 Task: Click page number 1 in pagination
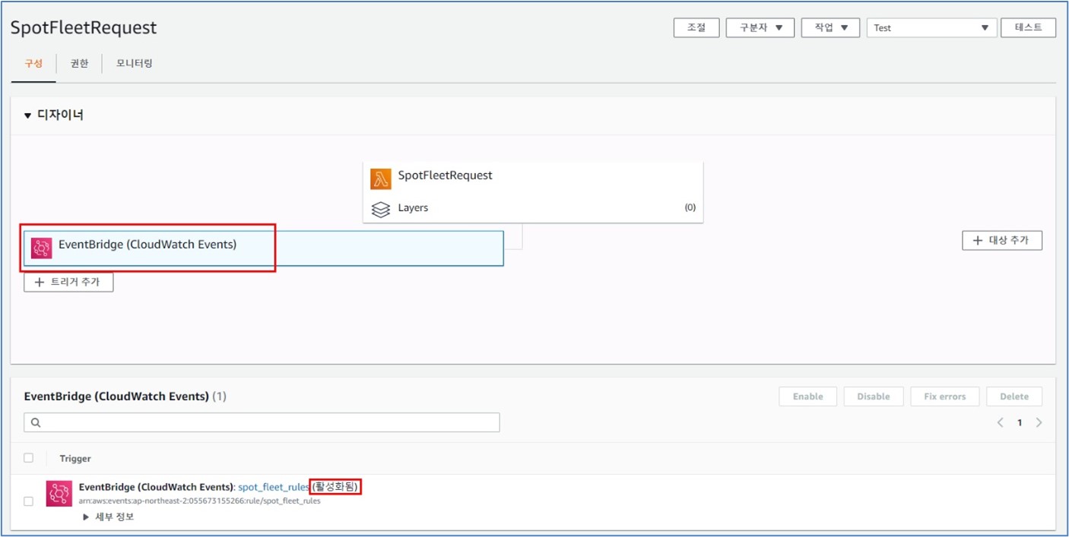(x=1020, y=423)
